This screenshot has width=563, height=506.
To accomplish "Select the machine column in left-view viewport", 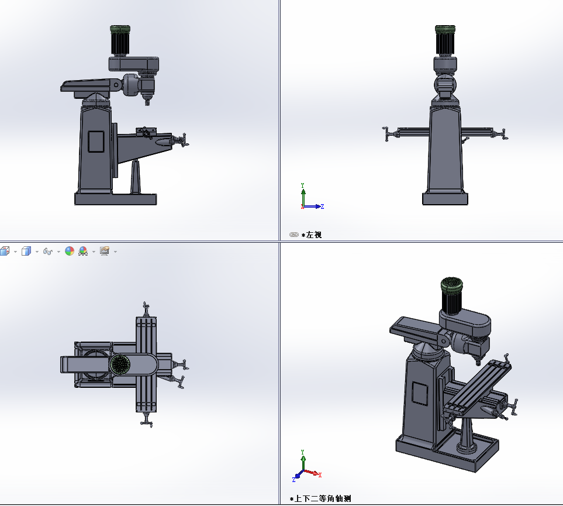I will coord(445,149).
